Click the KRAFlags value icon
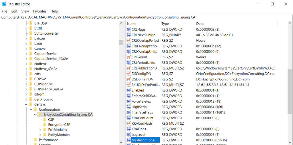 click(129, 129)
